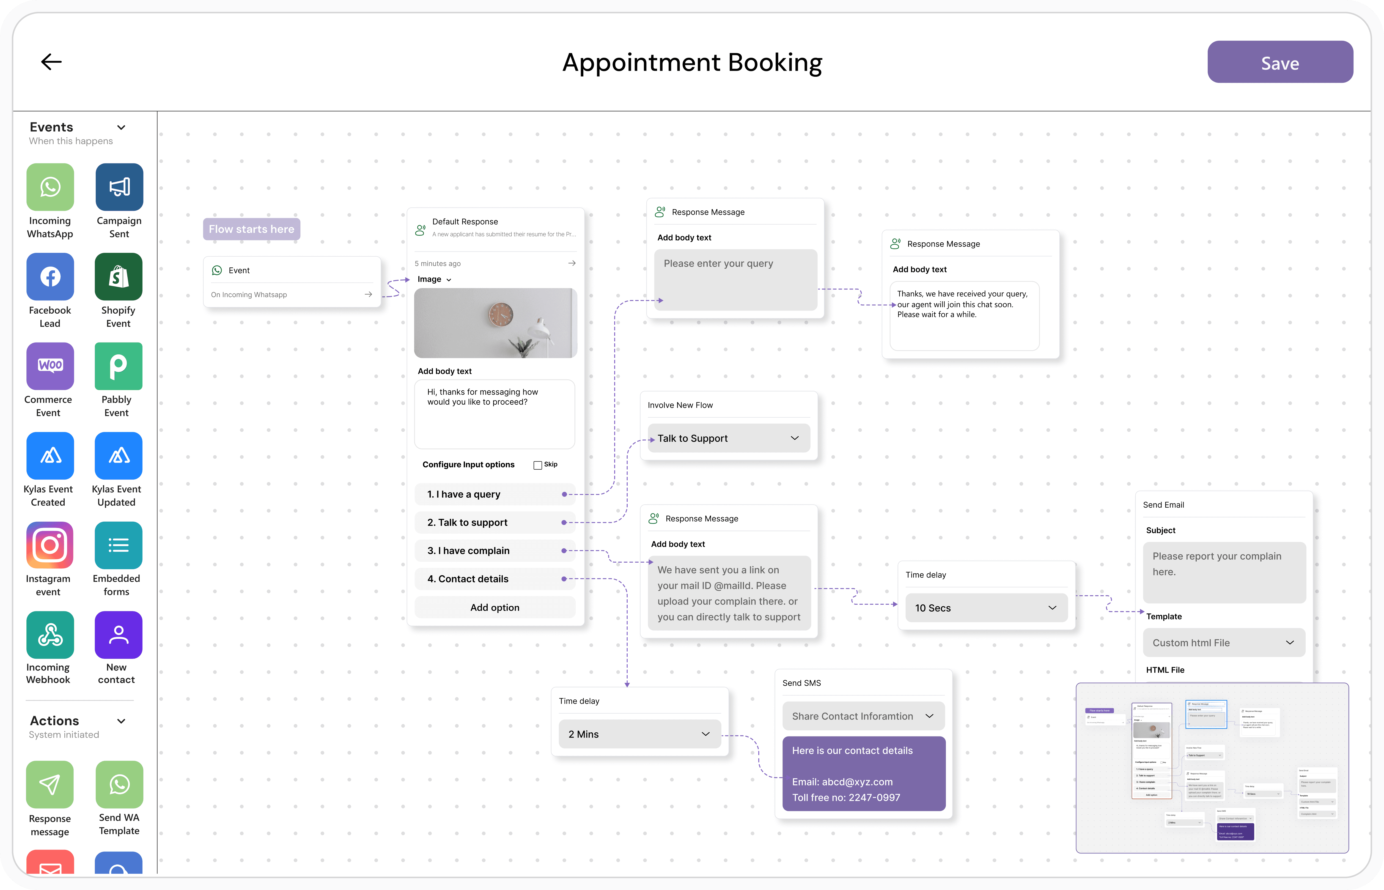Toggle the Skip checkbox
This screenshot has height=890, width=1384.
[x=538, y=465]
